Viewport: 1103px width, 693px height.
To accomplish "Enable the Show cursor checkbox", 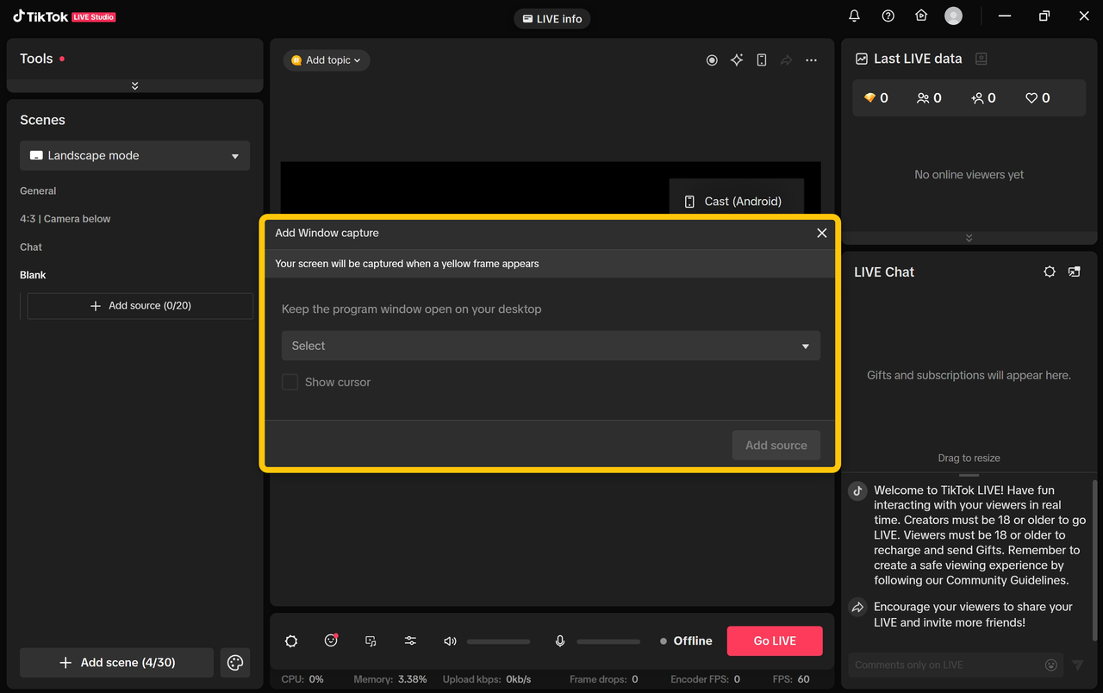I will click(x=290, y=382).
